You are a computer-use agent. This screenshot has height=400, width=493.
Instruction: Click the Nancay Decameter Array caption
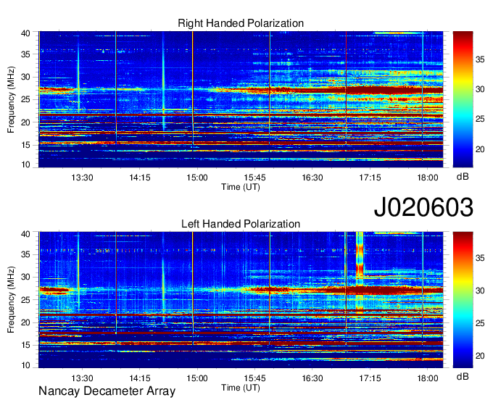pos(107,391)
